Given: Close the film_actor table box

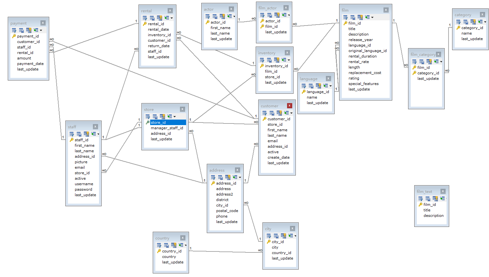Looking at the screenshot, I should tap(286, 8).
